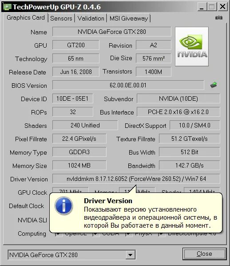Click the "Driver Version" row label

click(29, 179)
